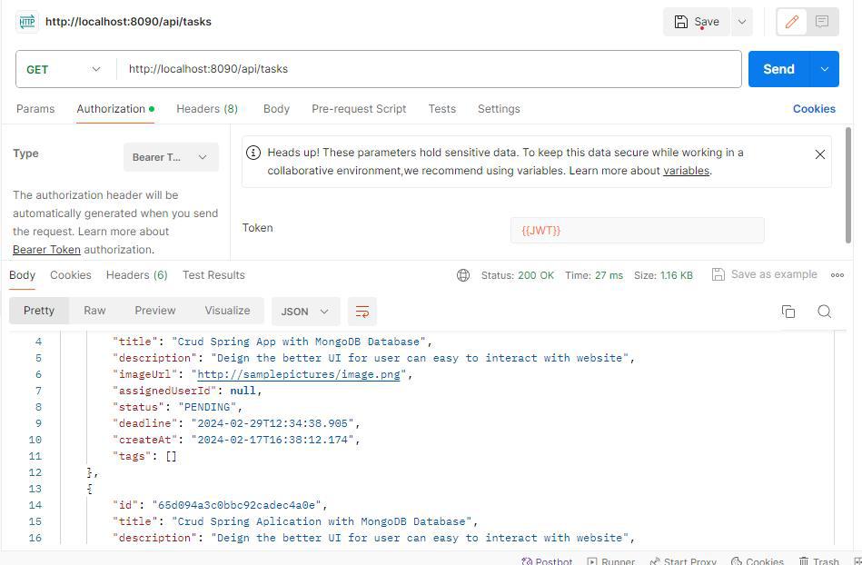This screenshot has width=862, height=565.
Task: Switch to the Headers (8) request tab
Action: (207, 108)
